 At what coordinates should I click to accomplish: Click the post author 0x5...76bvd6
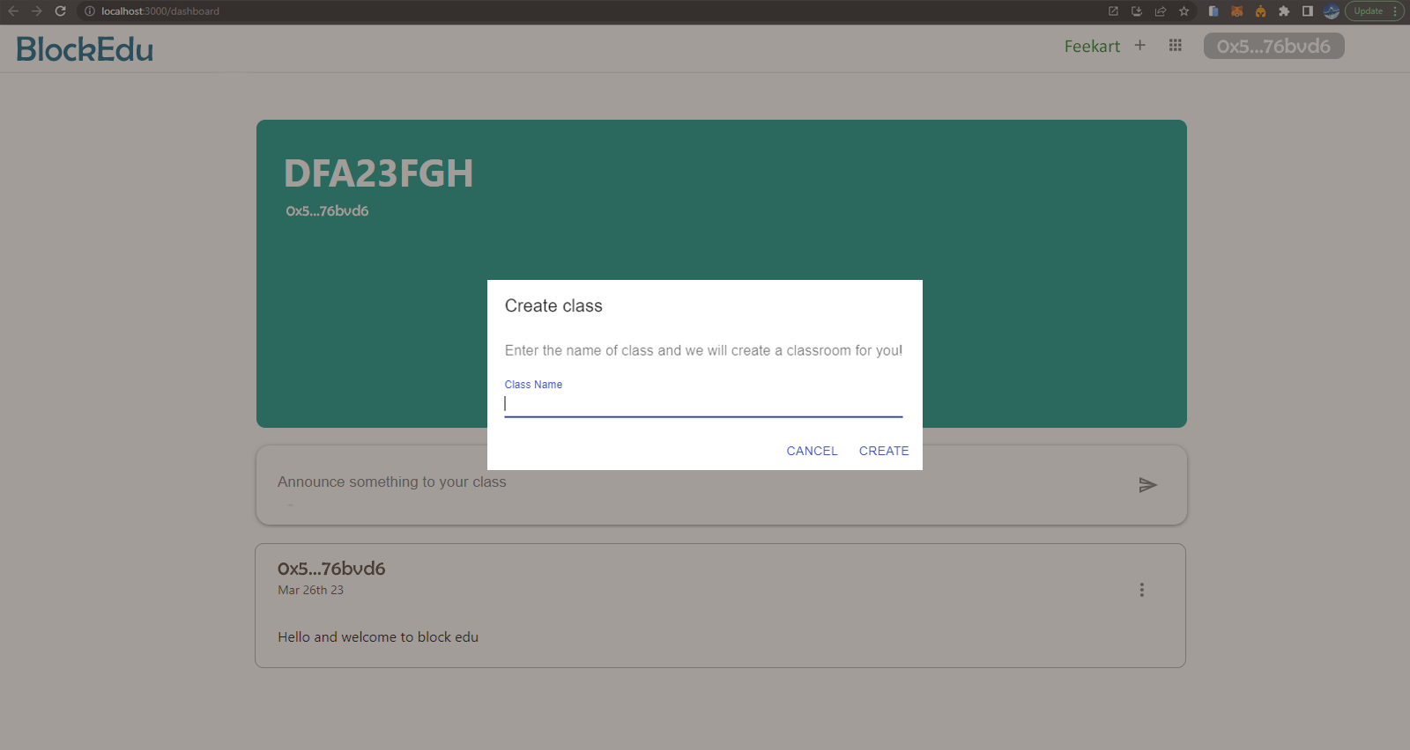tap(331, 569)
